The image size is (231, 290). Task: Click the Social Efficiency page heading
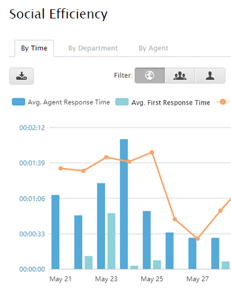[x=58, y=14]
